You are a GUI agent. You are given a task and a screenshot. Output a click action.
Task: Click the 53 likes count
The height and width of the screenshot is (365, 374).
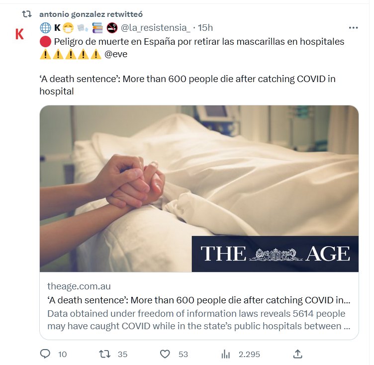[x=183, y=354]
